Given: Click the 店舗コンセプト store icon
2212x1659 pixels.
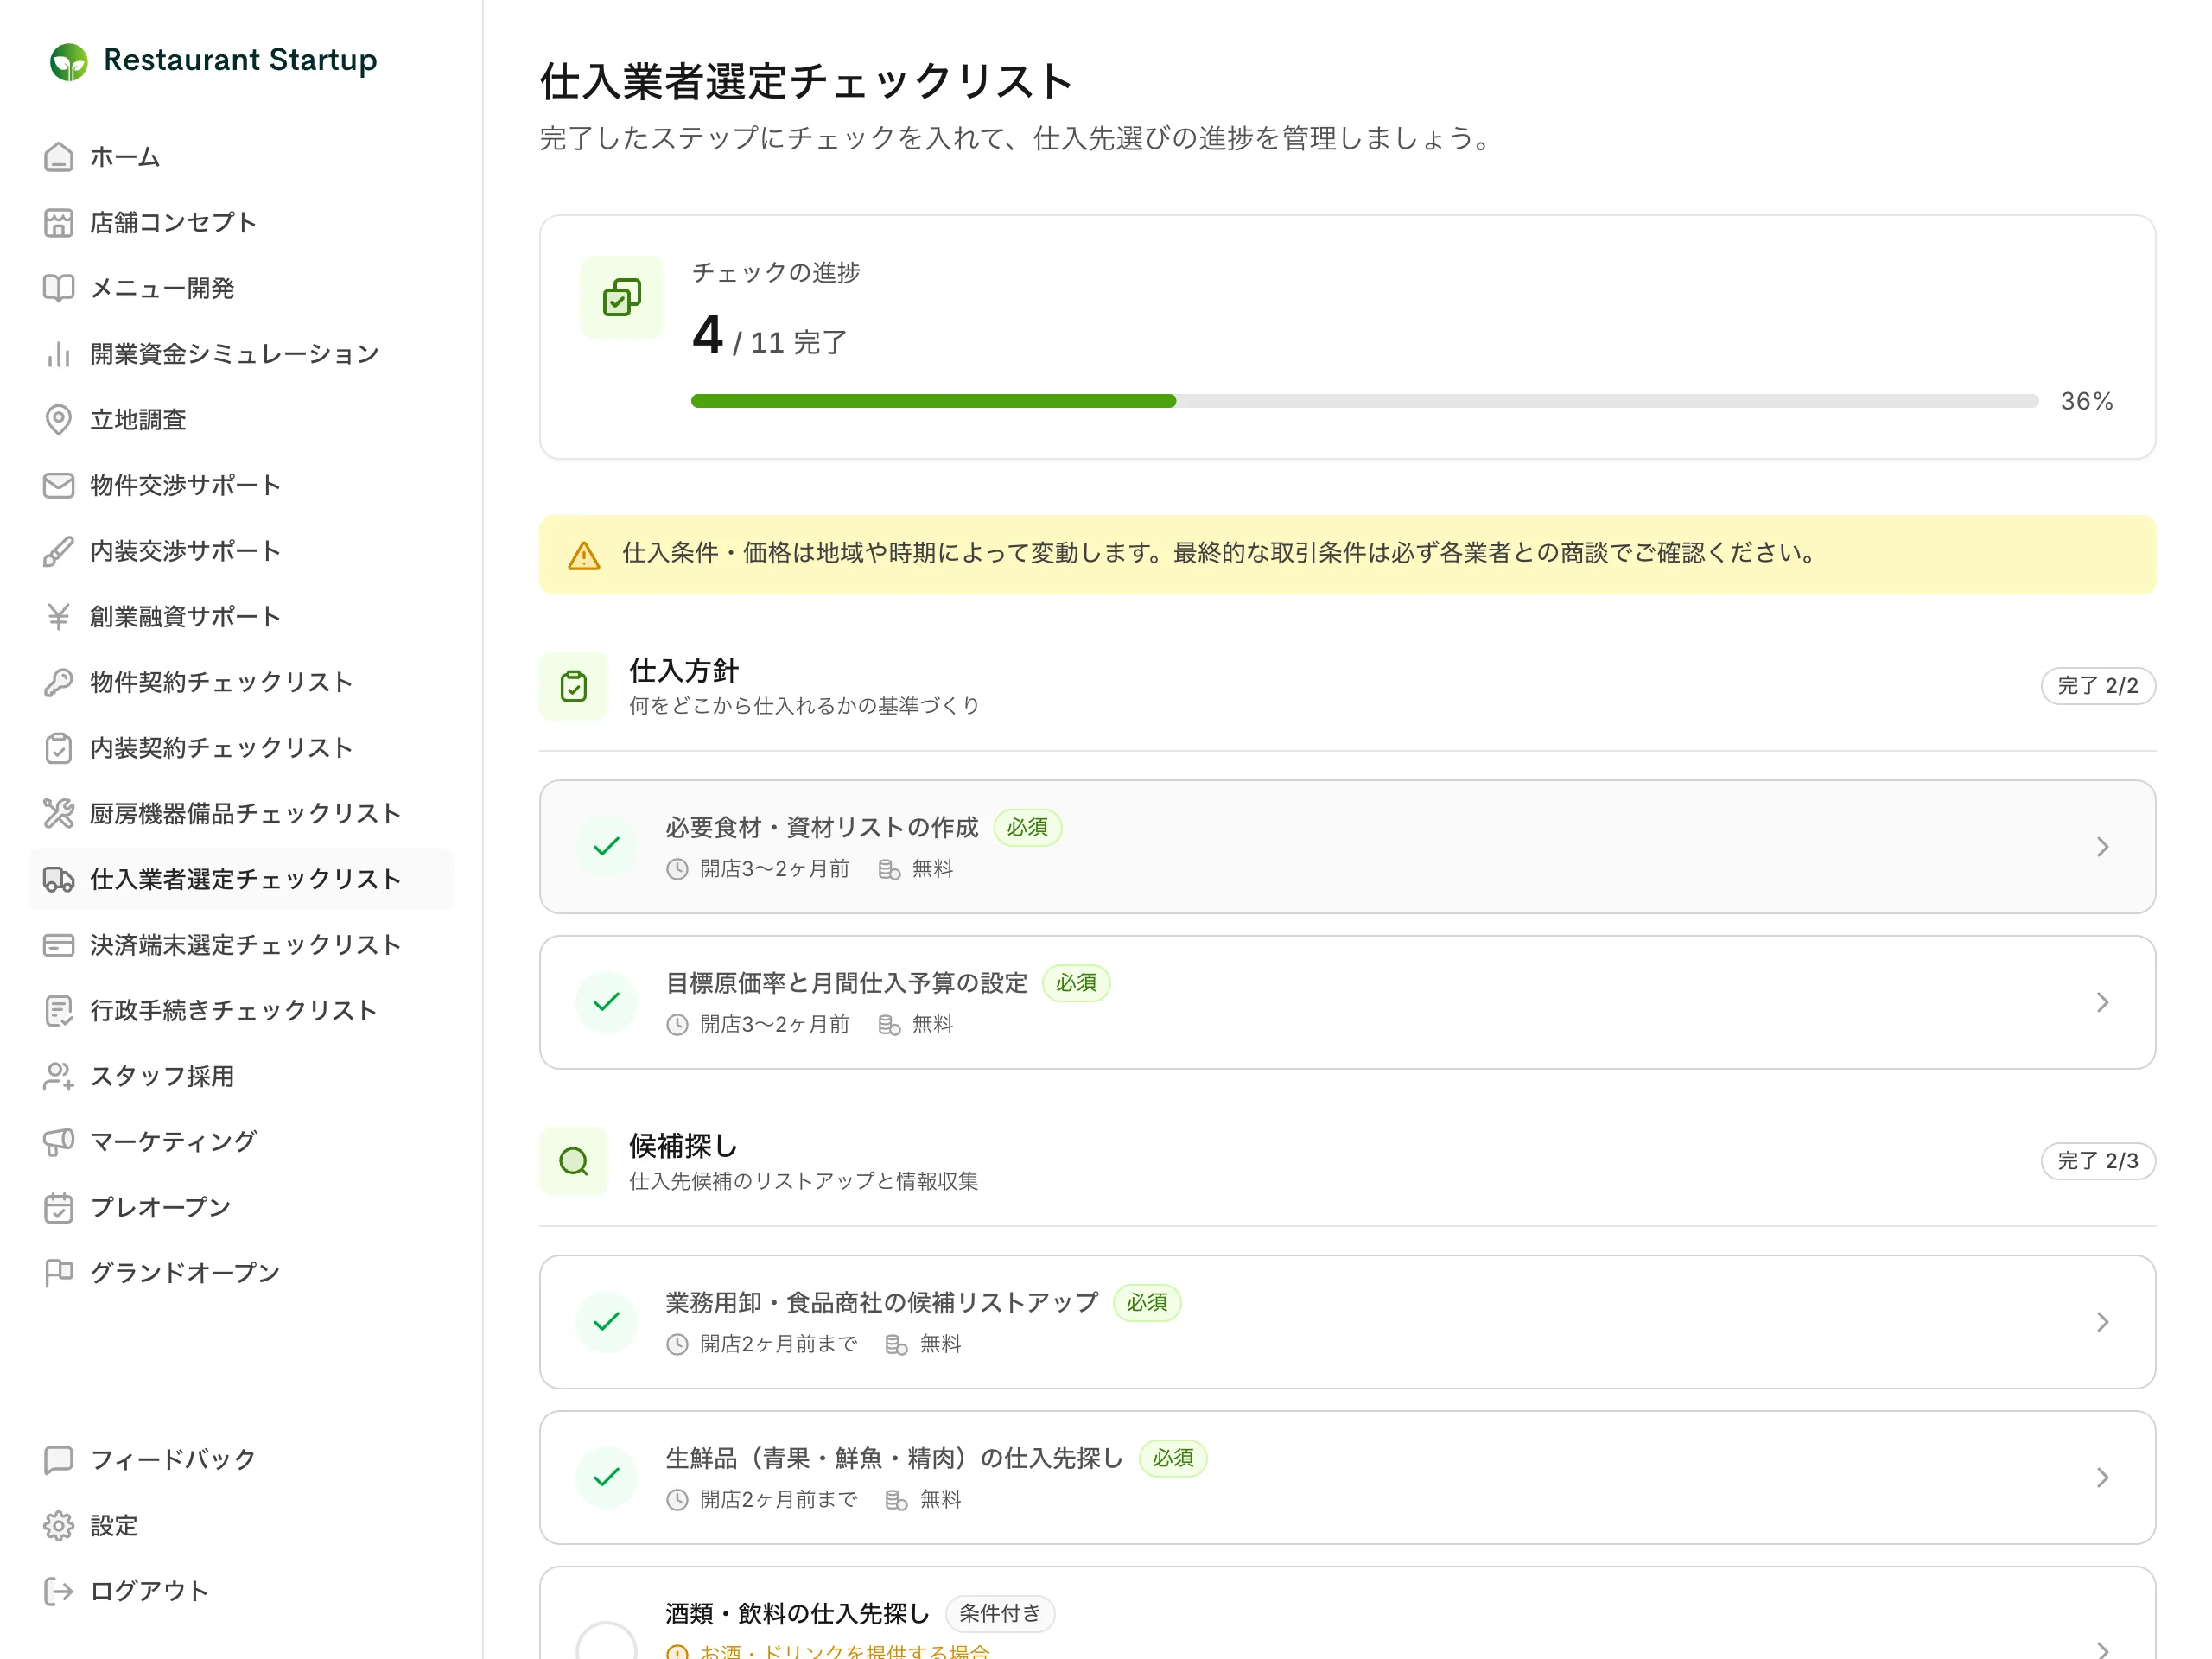Looking at the screenshot, I should (59, 222).
